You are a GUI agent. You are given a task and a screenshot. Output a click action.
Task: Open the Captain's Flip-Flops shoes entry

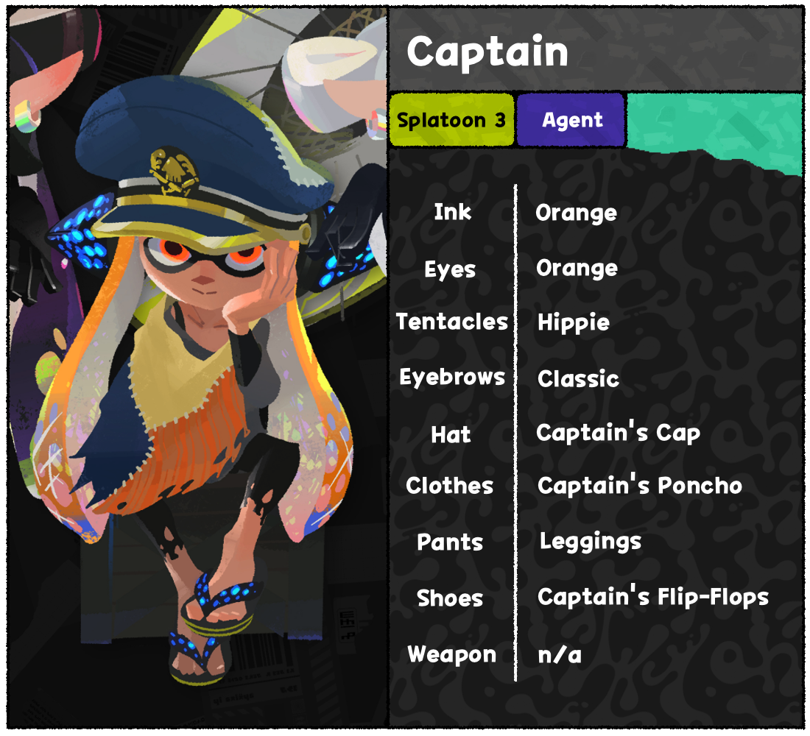(653, 597)
